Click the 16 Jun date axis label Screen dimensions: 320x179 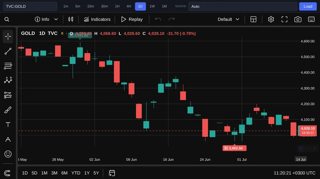(x=168, y=159)
